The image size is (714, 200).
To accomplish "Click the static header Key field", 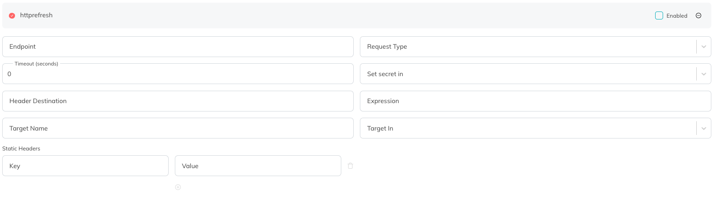I will click(85, 166).
